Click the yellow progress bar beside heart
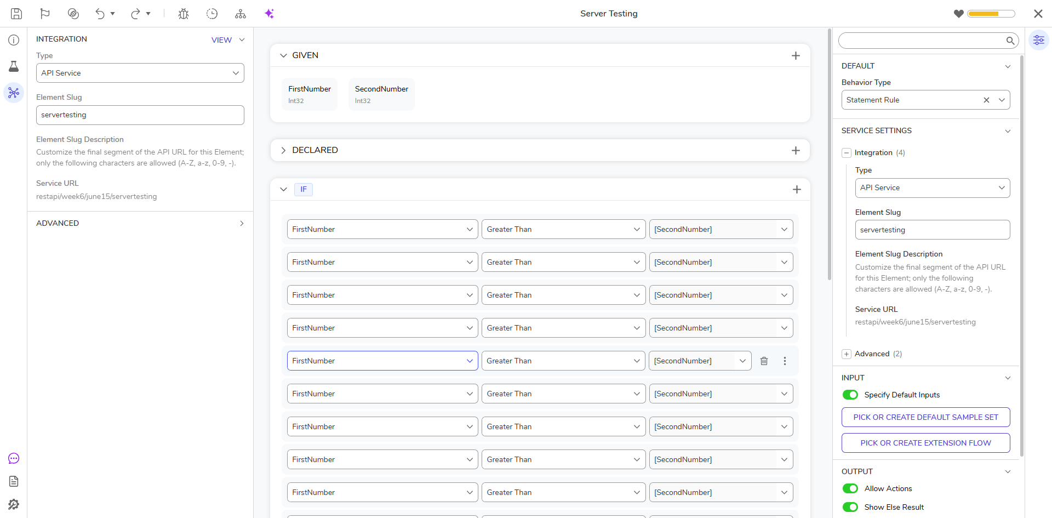Viewport: 1052px width, 518px height. 991,14
